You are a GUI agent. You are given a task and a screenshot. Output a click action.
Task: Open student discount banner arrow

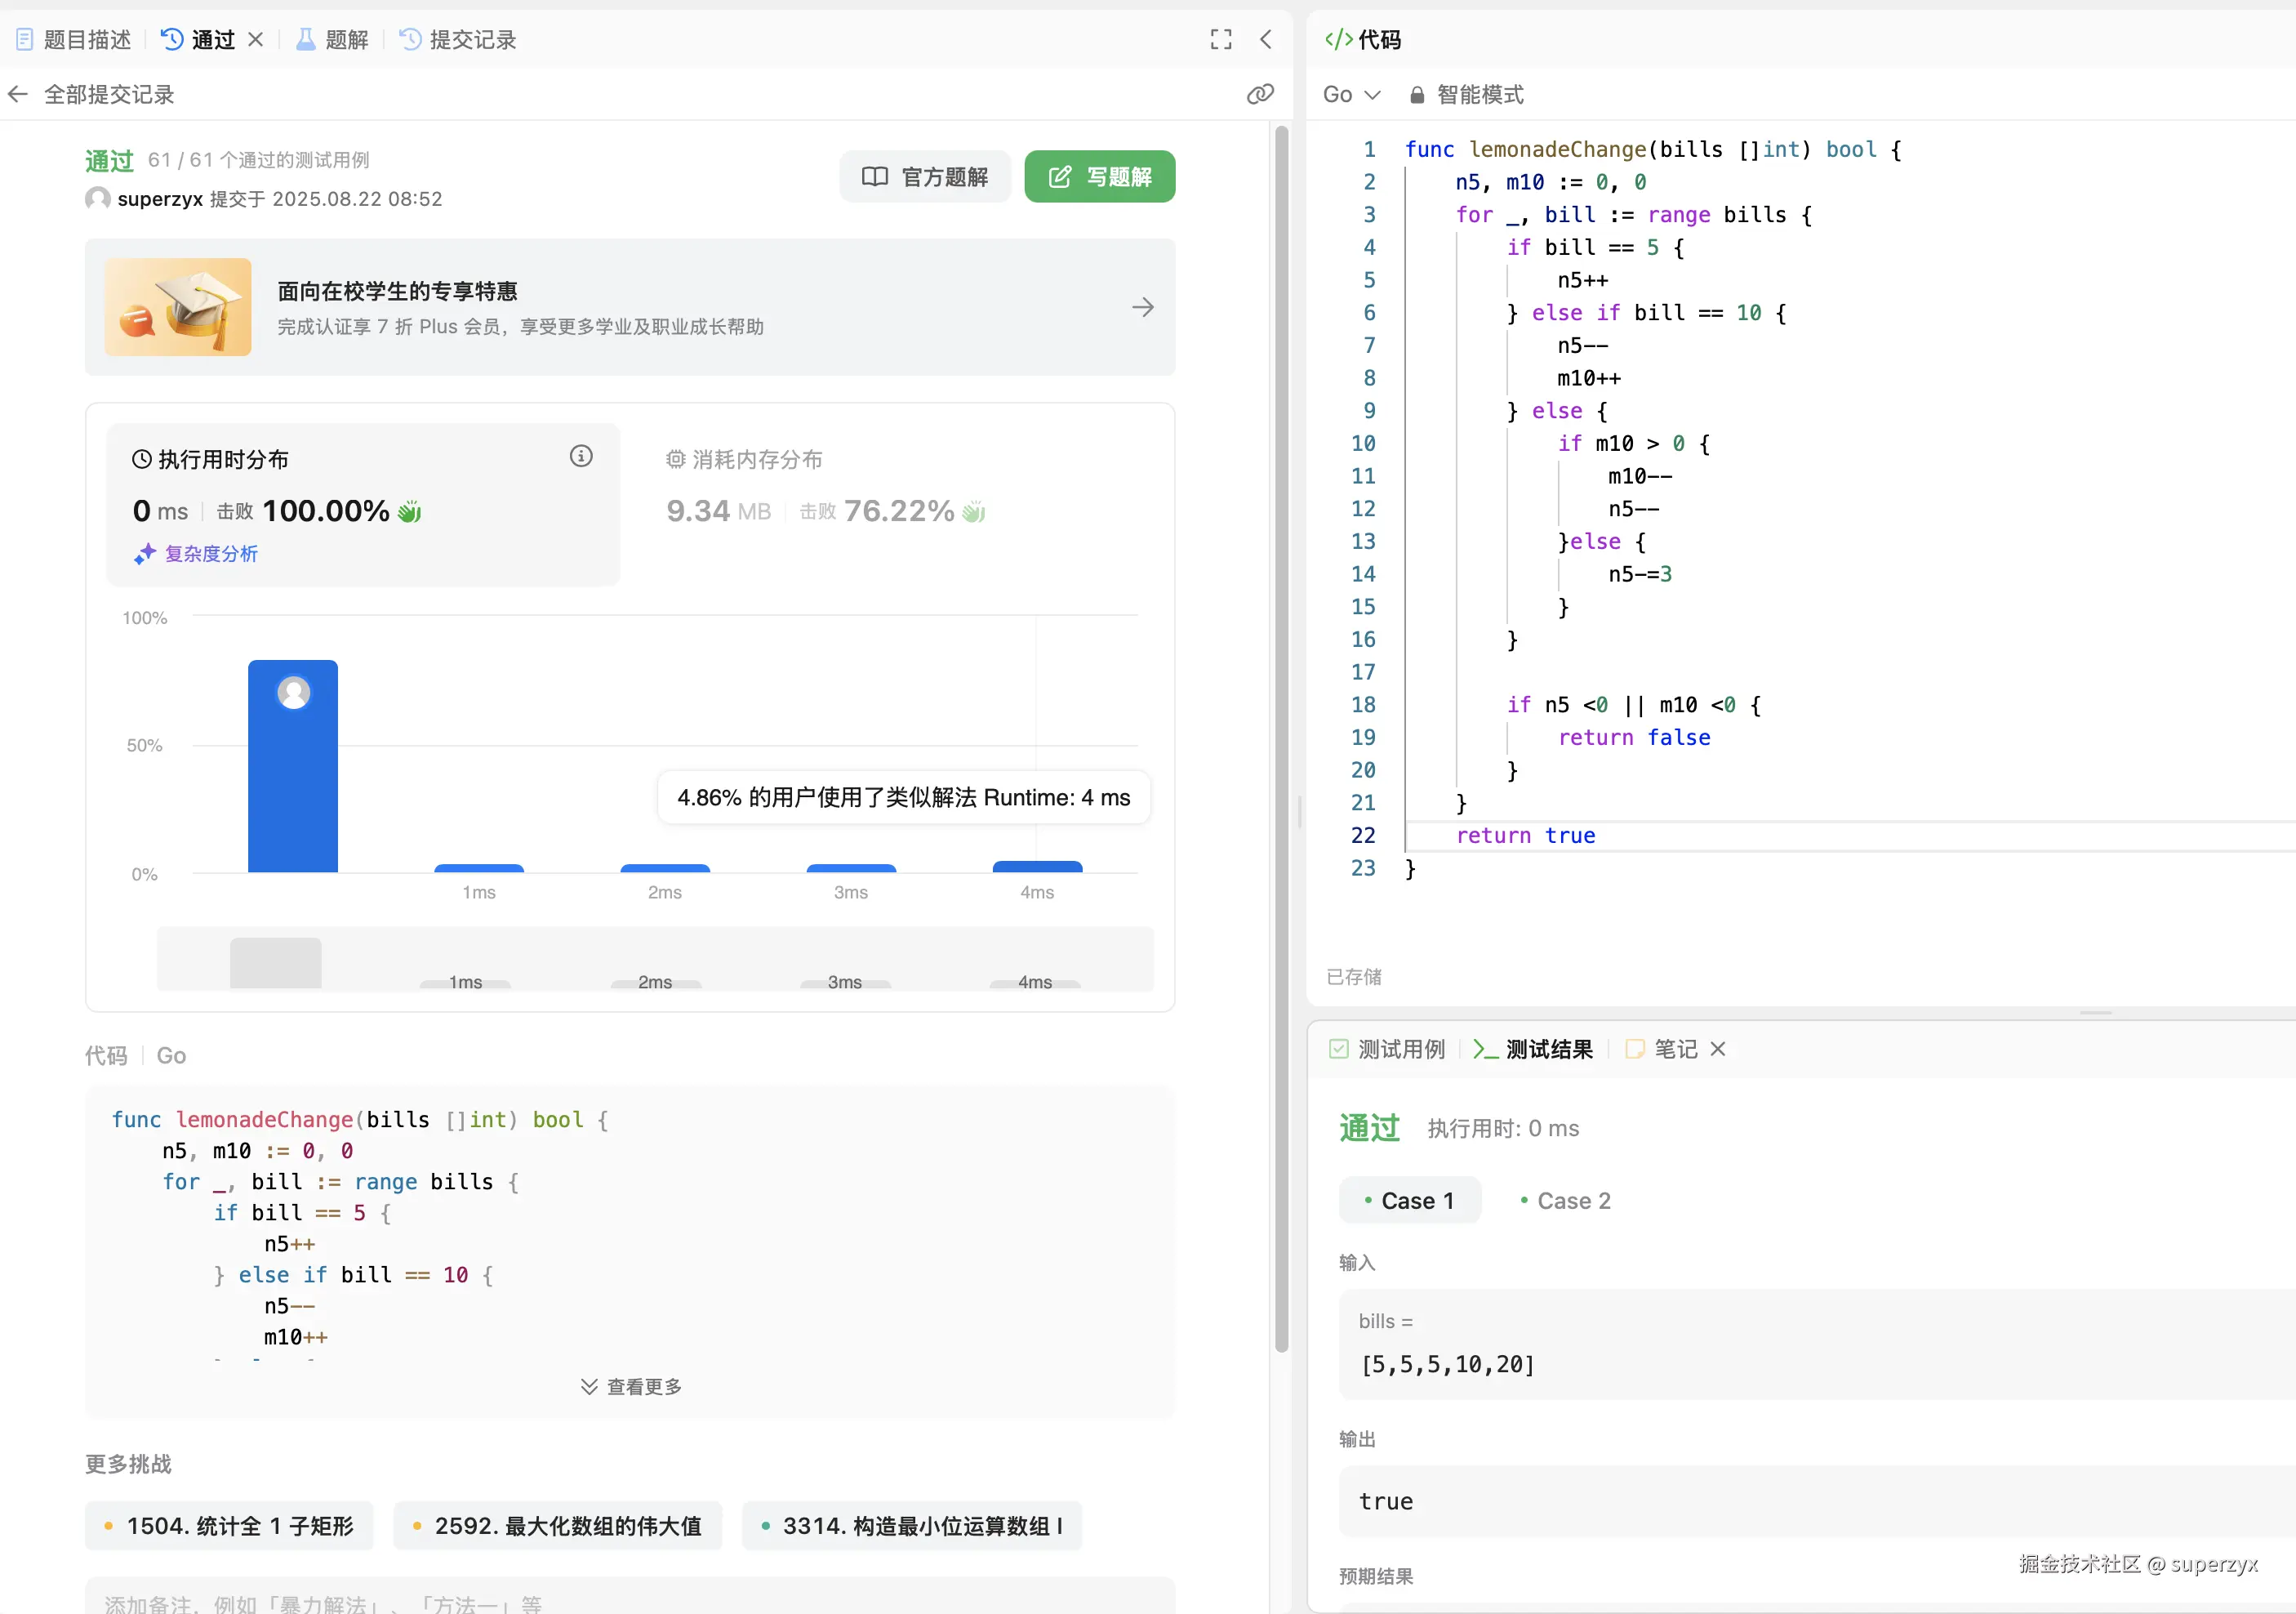pyautogui.click(x=1142, y=307)
